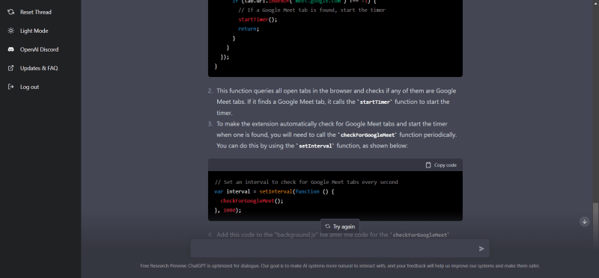The image size is (599, 278).
Task: Click the Try again button
Action: pos(340,226)
